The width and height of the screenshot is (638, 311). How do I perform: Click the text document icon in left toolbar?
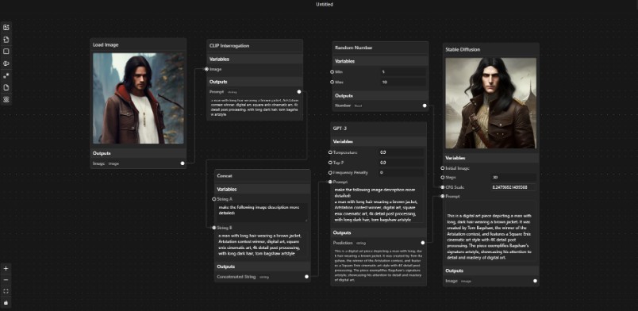[x=6, y=40]
